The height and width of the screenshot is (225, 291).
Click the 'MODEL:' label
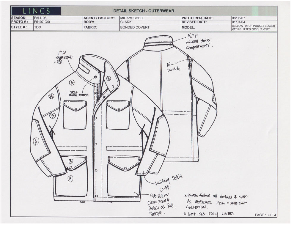(x=188, y=27)
